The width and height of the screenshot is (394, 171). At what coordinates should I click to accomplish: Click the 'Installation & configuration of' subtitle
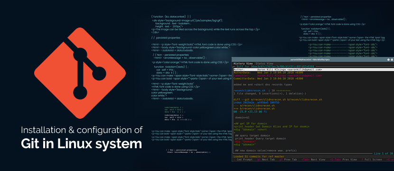[82, 130]
